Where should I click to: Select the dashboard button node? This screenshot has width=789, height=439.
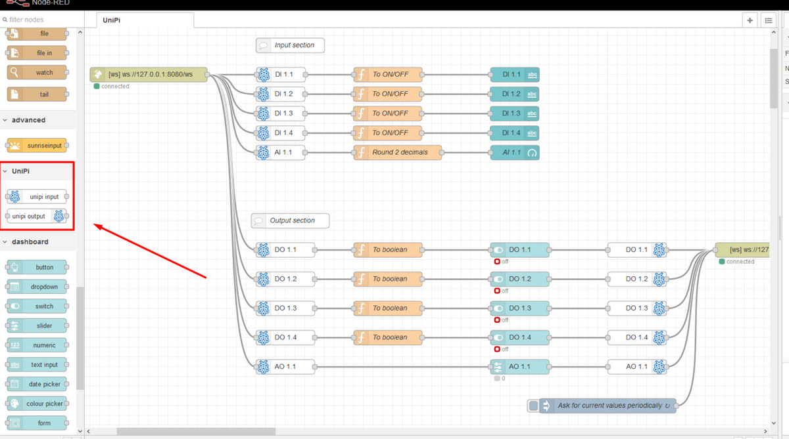37,267
